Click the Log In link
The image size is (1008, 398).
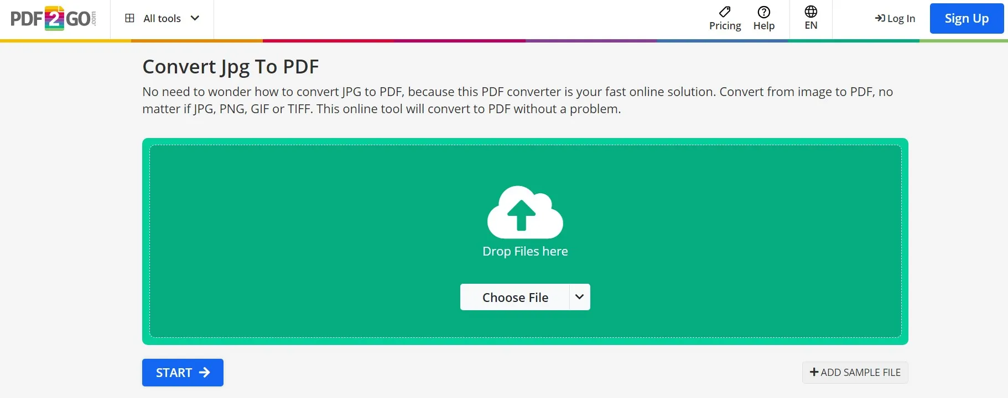coord(895,18)
